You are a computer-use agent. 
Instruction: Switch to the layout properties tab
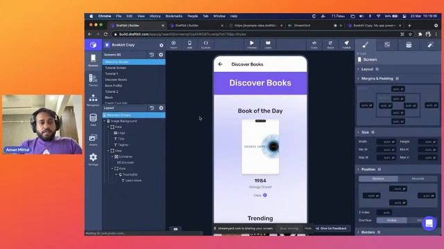(387, 45)
